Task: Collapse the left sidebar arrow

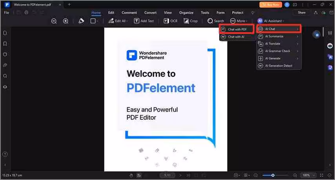Action: click(x=5, y=165)
